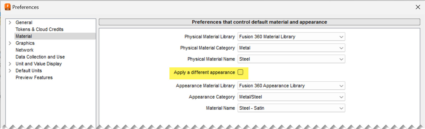This screenshot has width=425, height=129.
Task: Select the Network category
Action: 24,50
